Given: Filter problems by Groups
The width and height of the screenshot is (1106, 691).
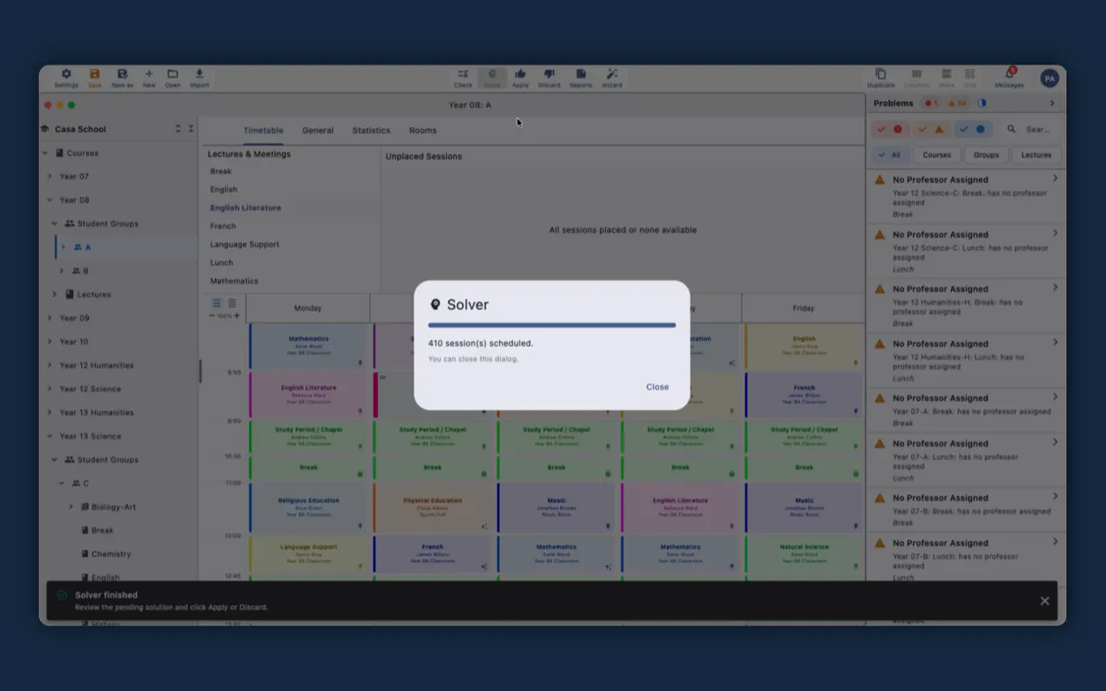Looking at the screenshot, I should [987, 155].
